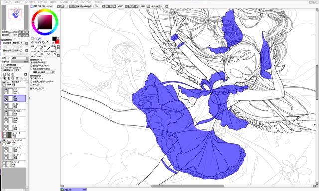Select the eyedropper color picker tool
The height and width of the screenshot is (191, 319).
coord(47,42)
